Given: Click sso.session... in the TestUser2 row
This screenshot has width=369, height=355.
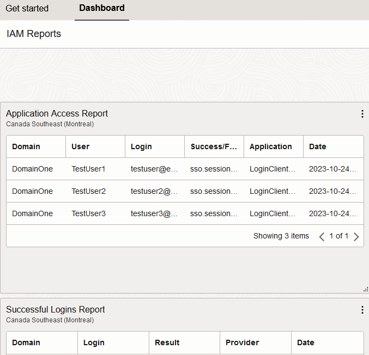Looking at the screenshot, I should [214, 191].
